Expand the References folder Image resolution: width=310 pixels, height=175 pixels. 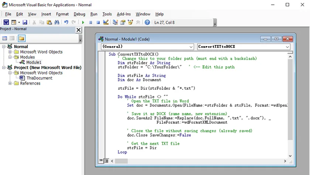click(x=10, y=83)
